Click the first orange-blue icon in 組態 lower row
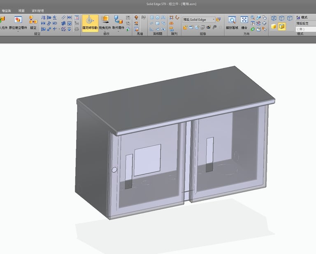 point(185,27)
